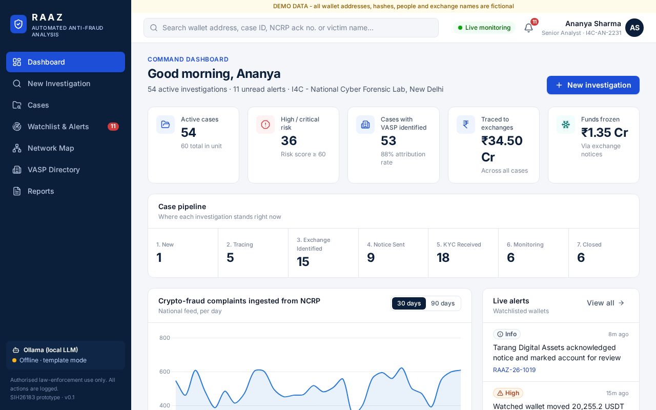This screenshot has height=410, width=656.
Task: Click the Watchlist unread count badge 11
Action: click(x=113, y=127)
